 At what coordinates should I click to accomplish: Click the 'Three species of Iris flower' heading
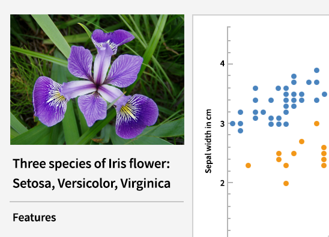pyautogui.click(x=91, y=163)
